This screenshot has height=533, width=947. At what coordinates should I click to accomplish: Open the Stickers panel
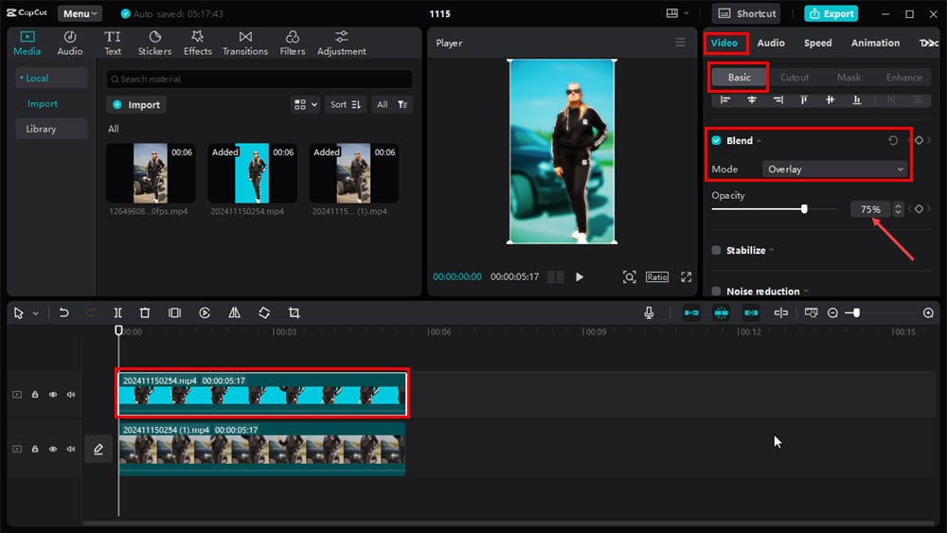[154, 43]
